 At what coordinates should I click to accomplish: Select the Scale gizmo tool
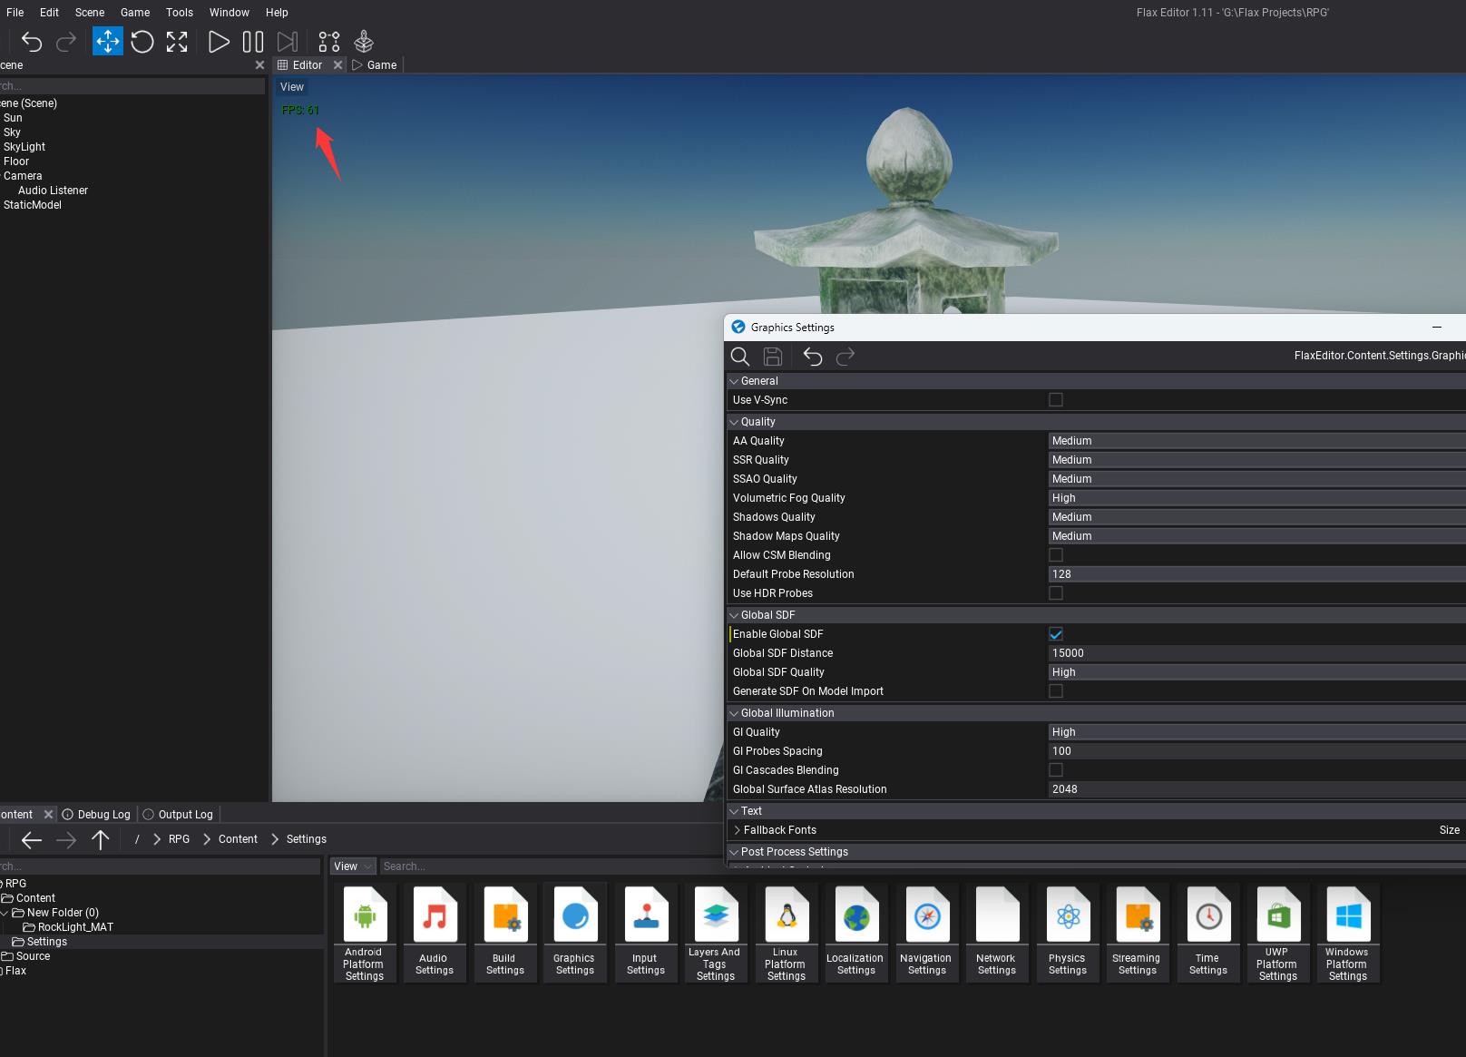(177, 42)
